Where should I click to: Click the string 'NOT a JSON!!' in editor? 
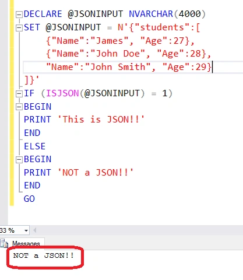coord(96,173)
